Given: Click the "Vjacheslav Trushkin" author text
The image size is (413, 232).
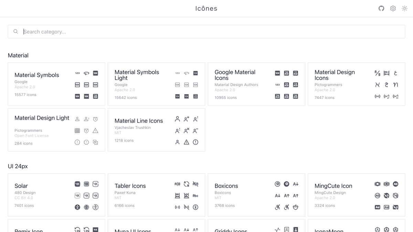Looking at the screenshot, I should pyautogui.click(x=133, y=128).
